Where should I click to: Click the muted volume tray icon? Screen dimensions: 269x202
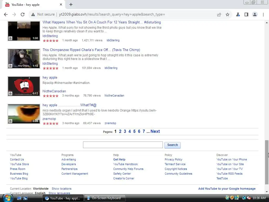click(x=249, y=198)
